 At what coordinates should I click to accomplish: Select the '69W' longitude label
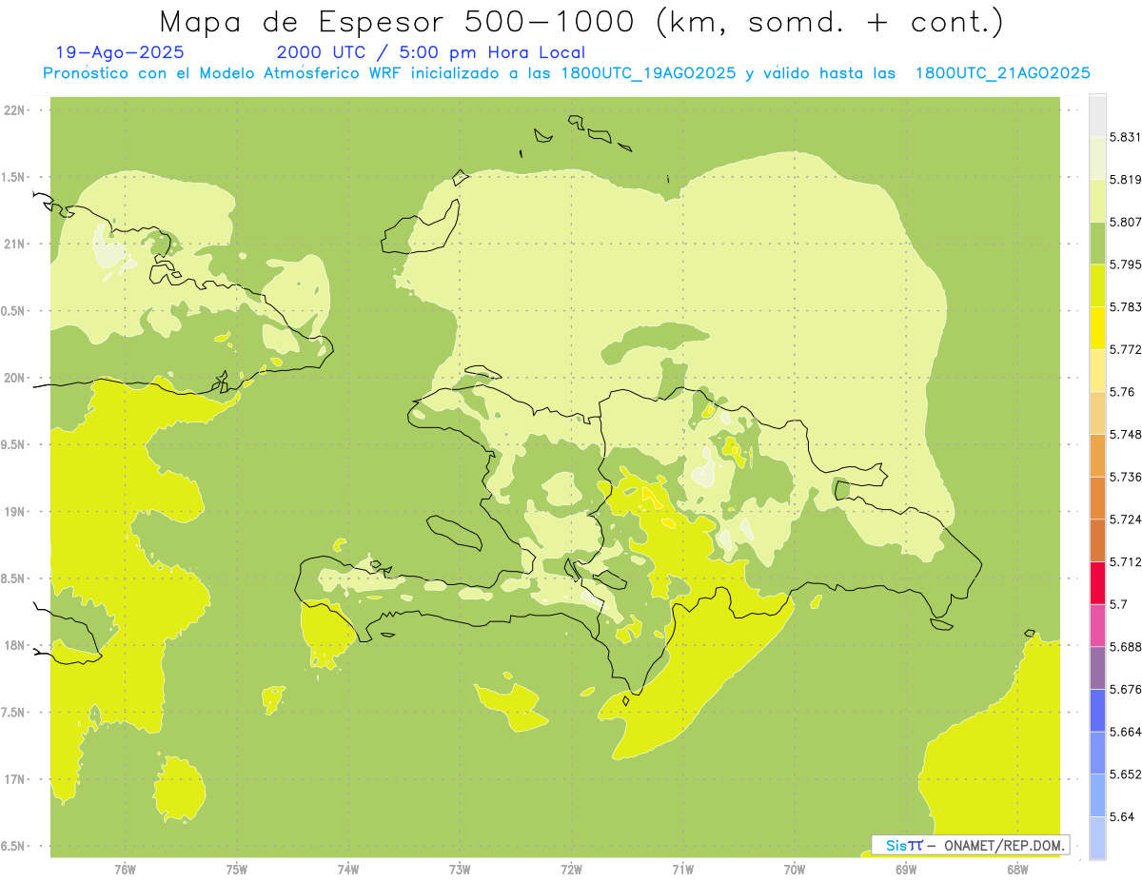tap(906, 869)
